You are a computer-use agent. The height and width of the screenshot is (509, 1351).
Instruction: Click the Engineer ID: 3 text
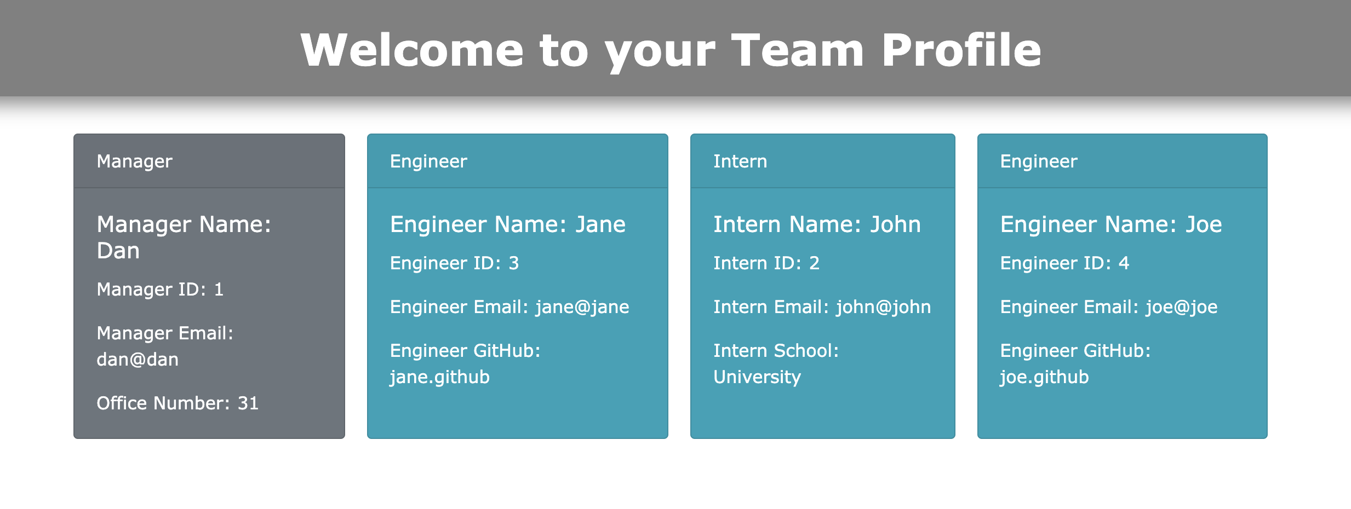454,263
